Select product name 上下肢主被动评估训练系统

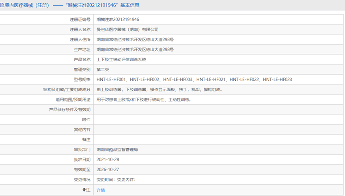click(121, 60)
